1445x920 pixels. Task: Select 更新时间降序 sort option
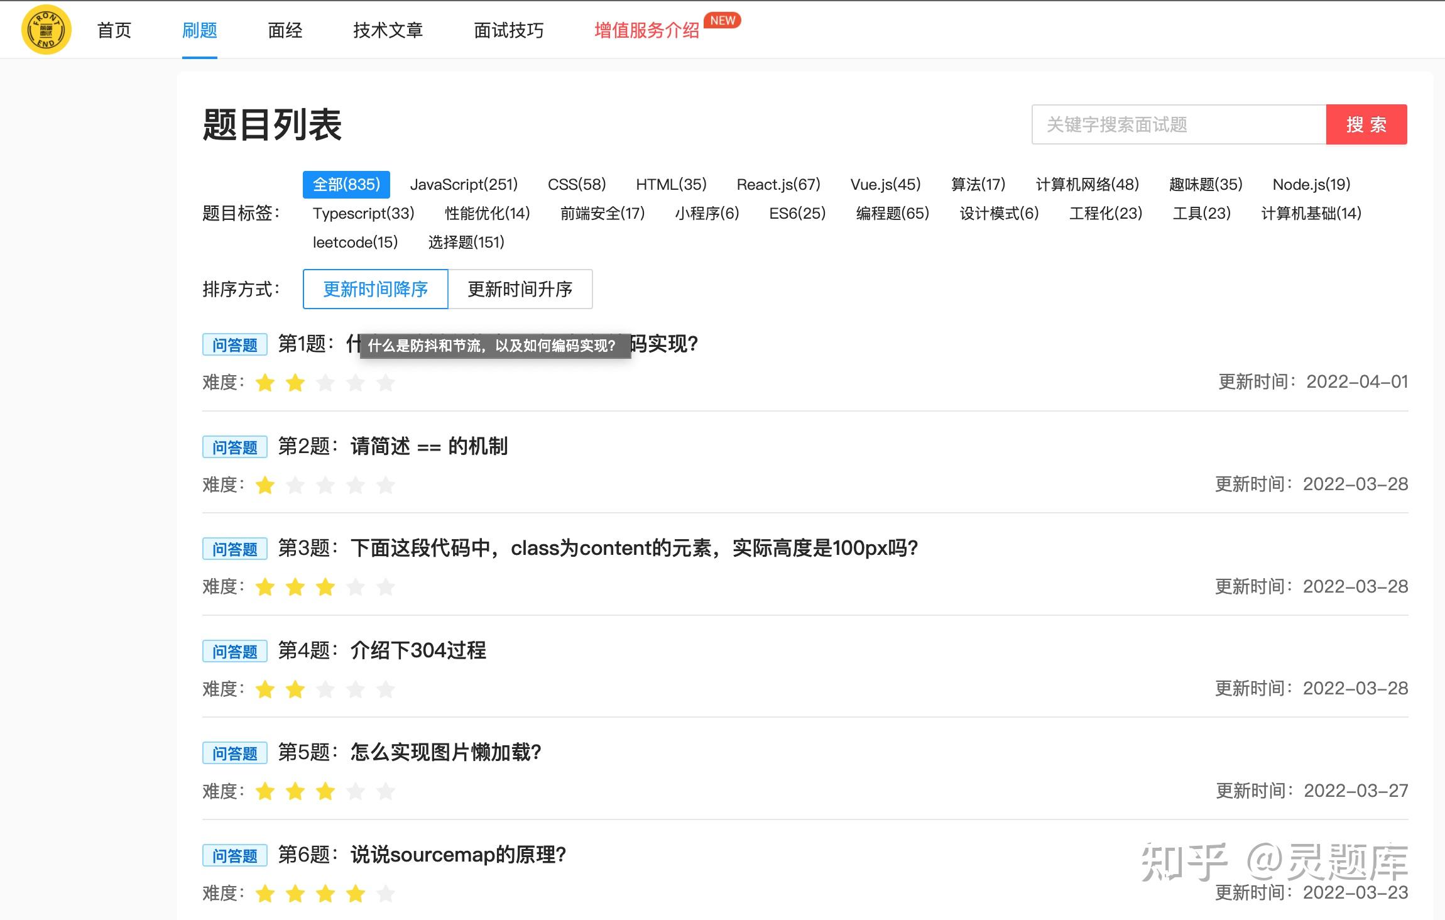tap(375, 289)
